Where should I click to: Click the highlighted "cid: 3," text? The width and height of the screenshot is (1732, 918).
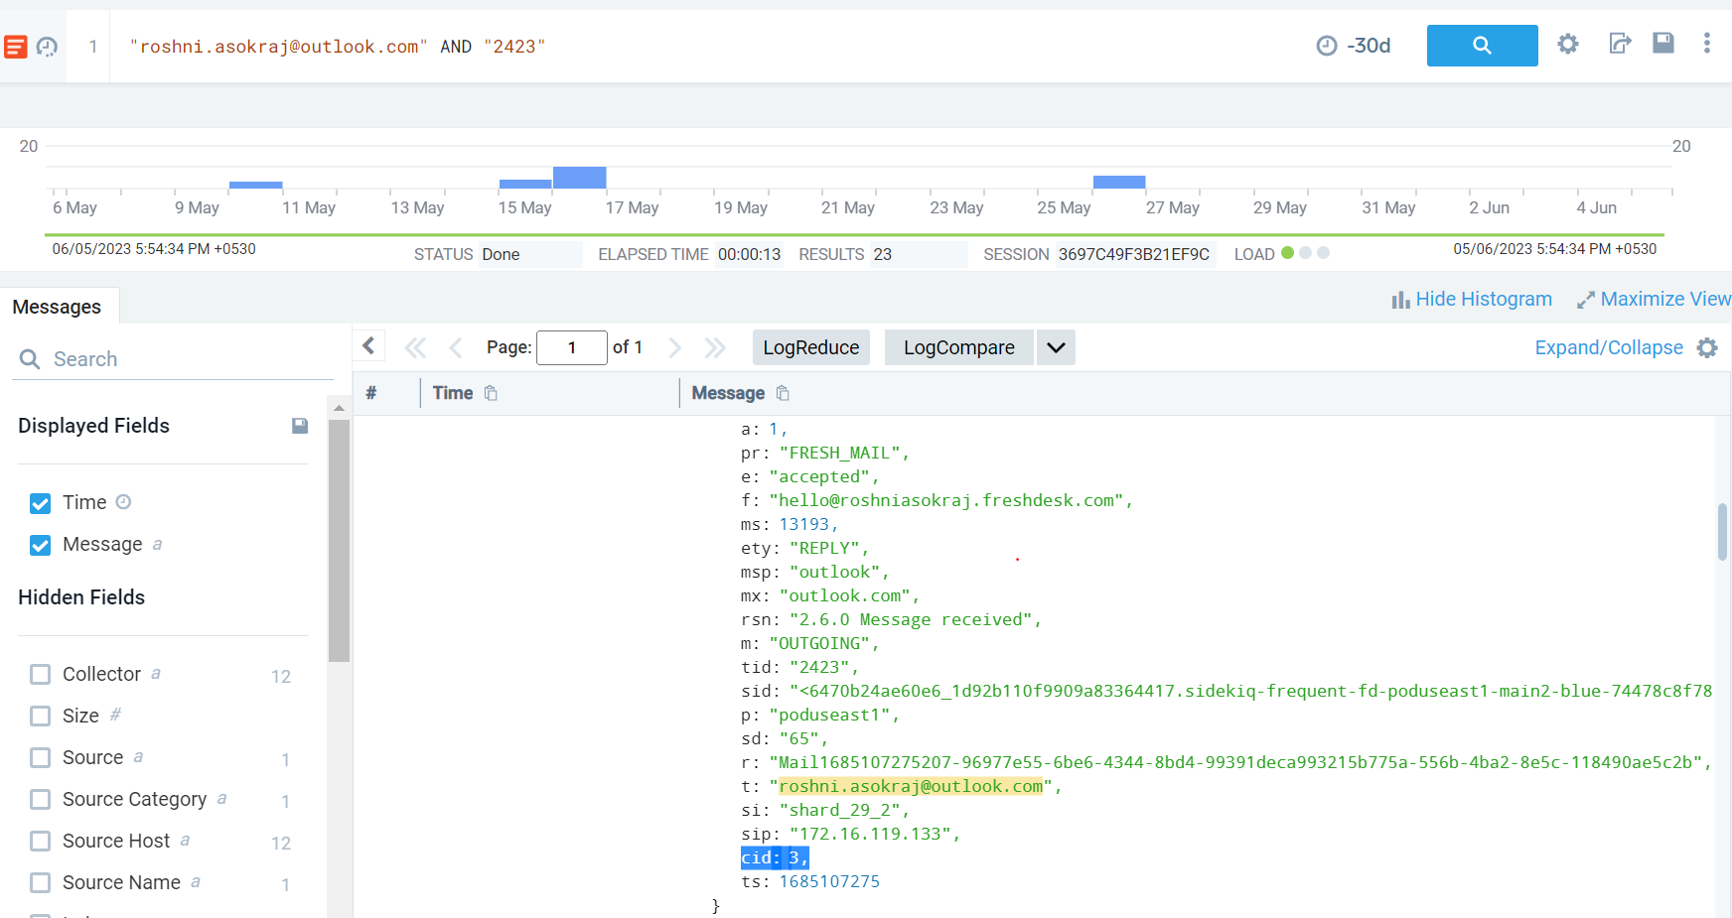click(x=775, y=857)
